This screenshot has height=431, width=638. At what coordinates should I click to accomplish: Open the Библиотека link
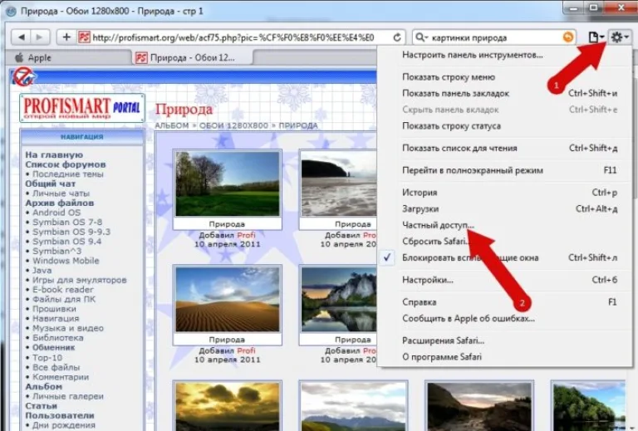[58, 338]
